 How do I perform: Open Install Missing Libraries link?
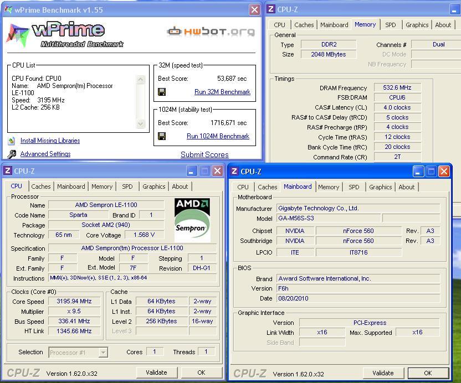tap(50, 141)
